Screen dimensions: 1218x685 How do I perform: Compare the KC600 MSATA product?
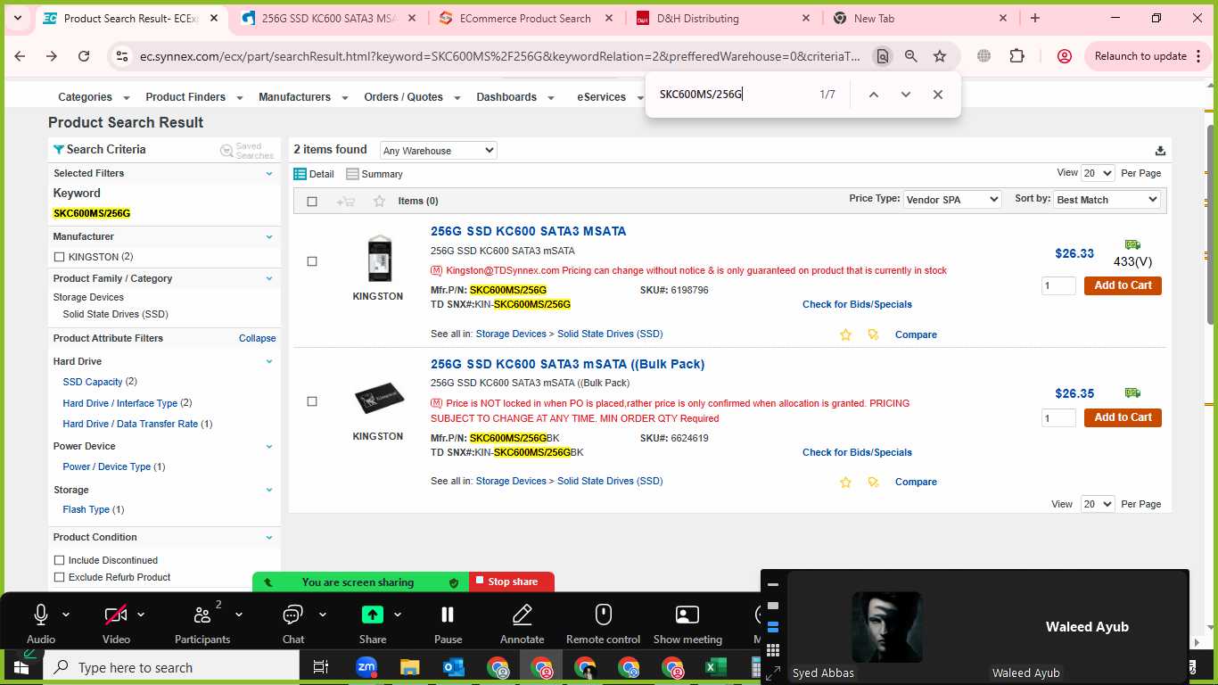pyautogui.click(x=916, y=334)
